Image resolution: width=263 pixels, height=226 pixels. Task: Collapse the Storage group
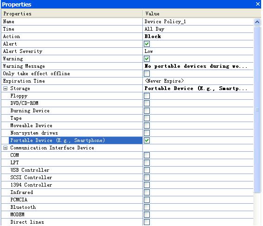pyautogui.click(x=6, y=89)
